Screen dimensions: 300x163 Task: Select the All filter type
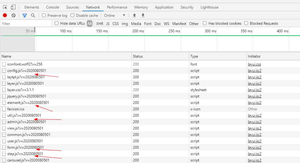[x=89, y=23]
